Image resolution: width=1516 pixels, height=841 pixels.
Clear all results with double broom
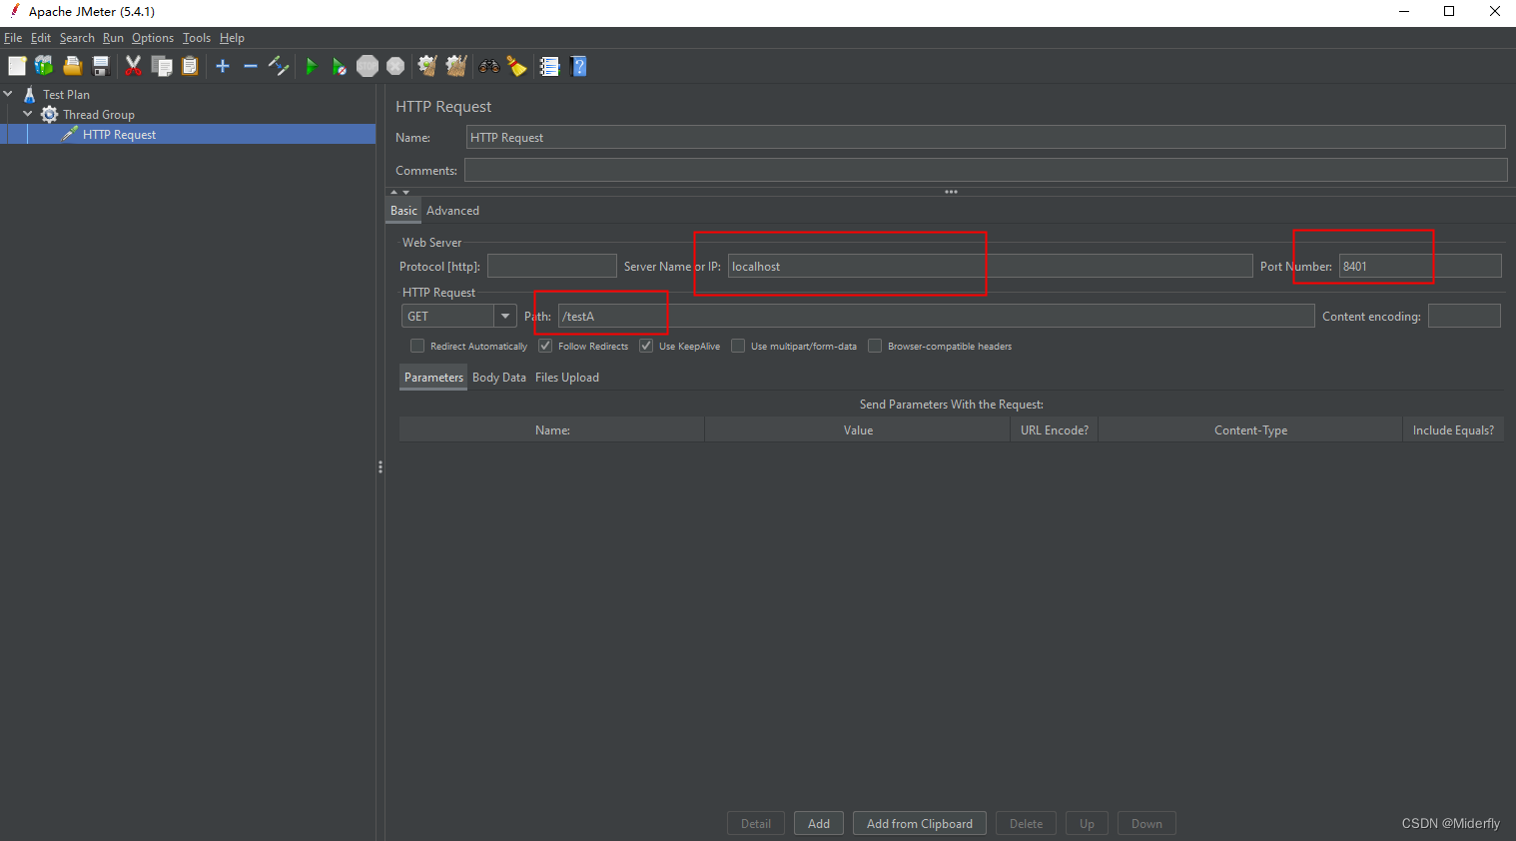[456, 66]
